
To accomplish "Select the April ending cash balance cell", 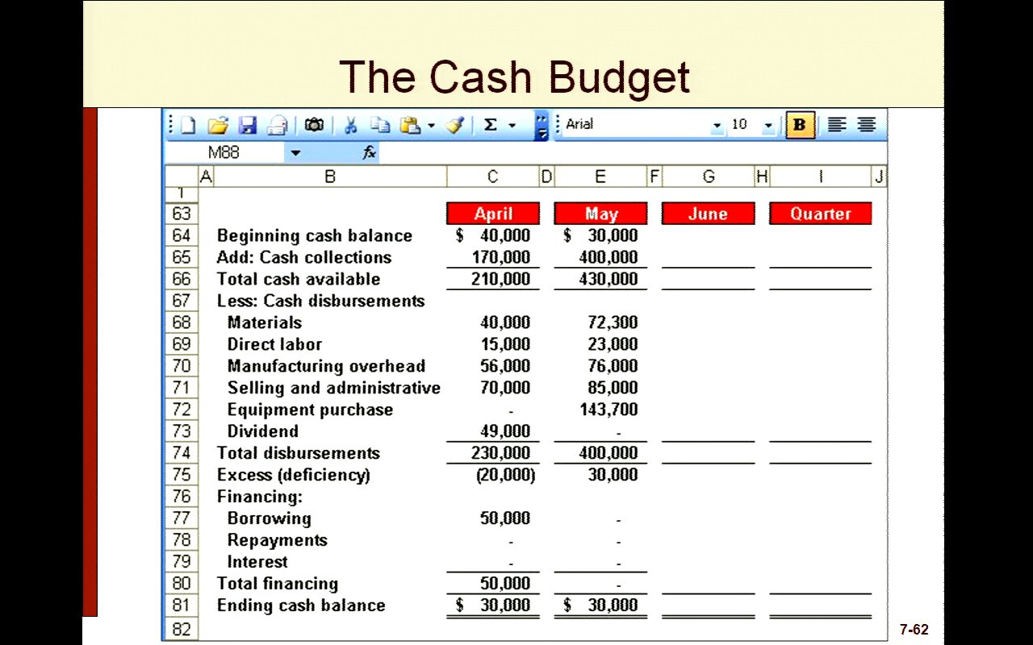I will click(493, 605).
